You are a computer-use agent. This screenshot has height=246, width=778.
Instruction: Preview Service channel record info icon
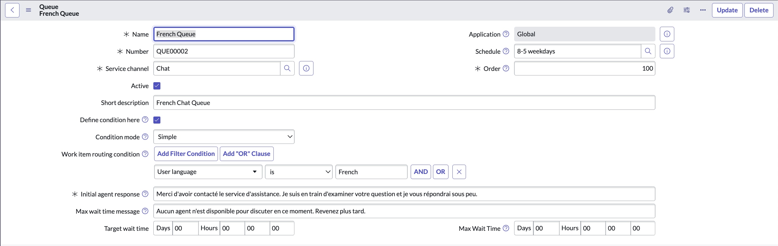click(306, 68)
